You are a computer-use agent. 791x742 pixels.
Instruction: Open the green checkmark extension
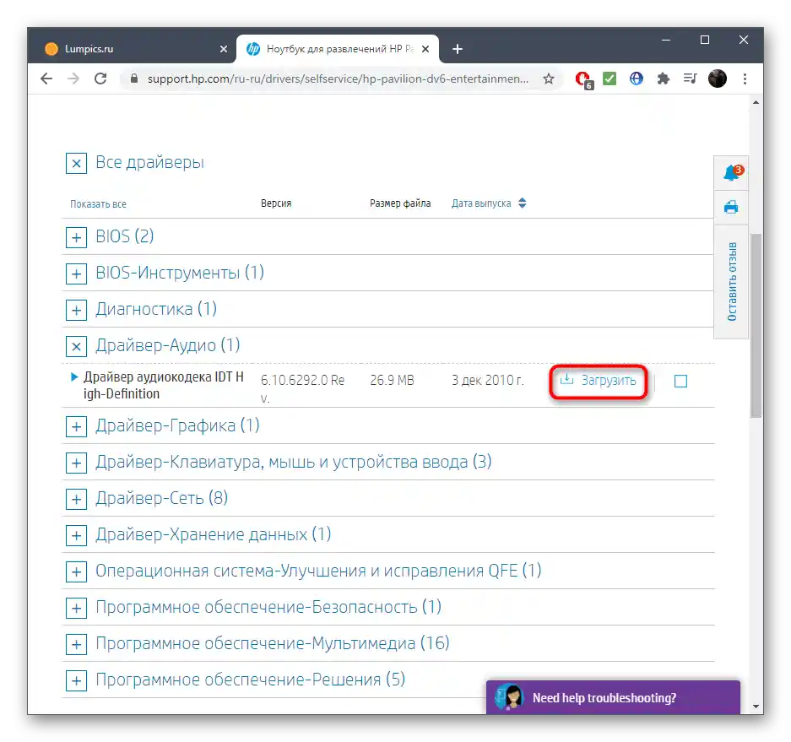(x=610, y=79)
